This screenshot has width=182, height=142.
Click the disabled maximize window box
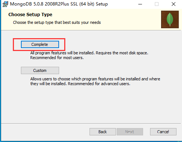coord(157,4)
